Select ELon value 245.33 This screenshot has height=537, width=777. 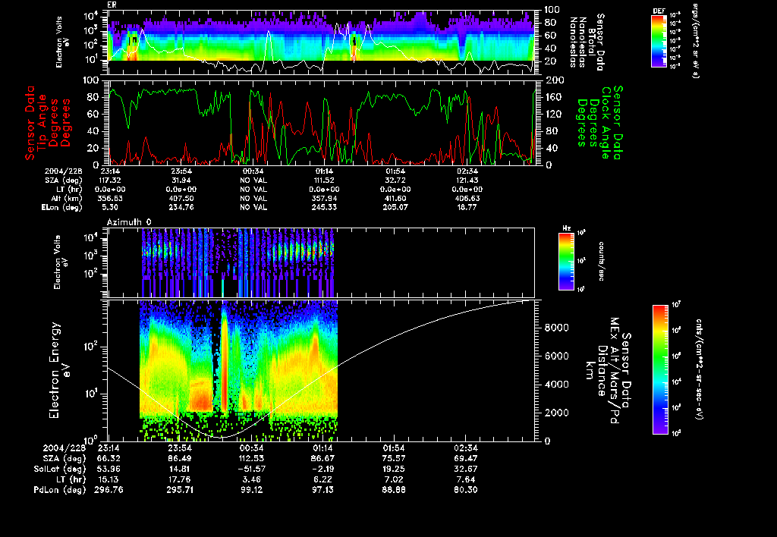(324, 208)
